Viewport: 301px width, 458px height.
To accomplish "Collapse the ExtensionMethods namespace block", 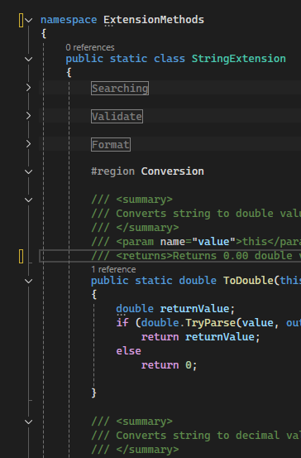I will 29,20.
